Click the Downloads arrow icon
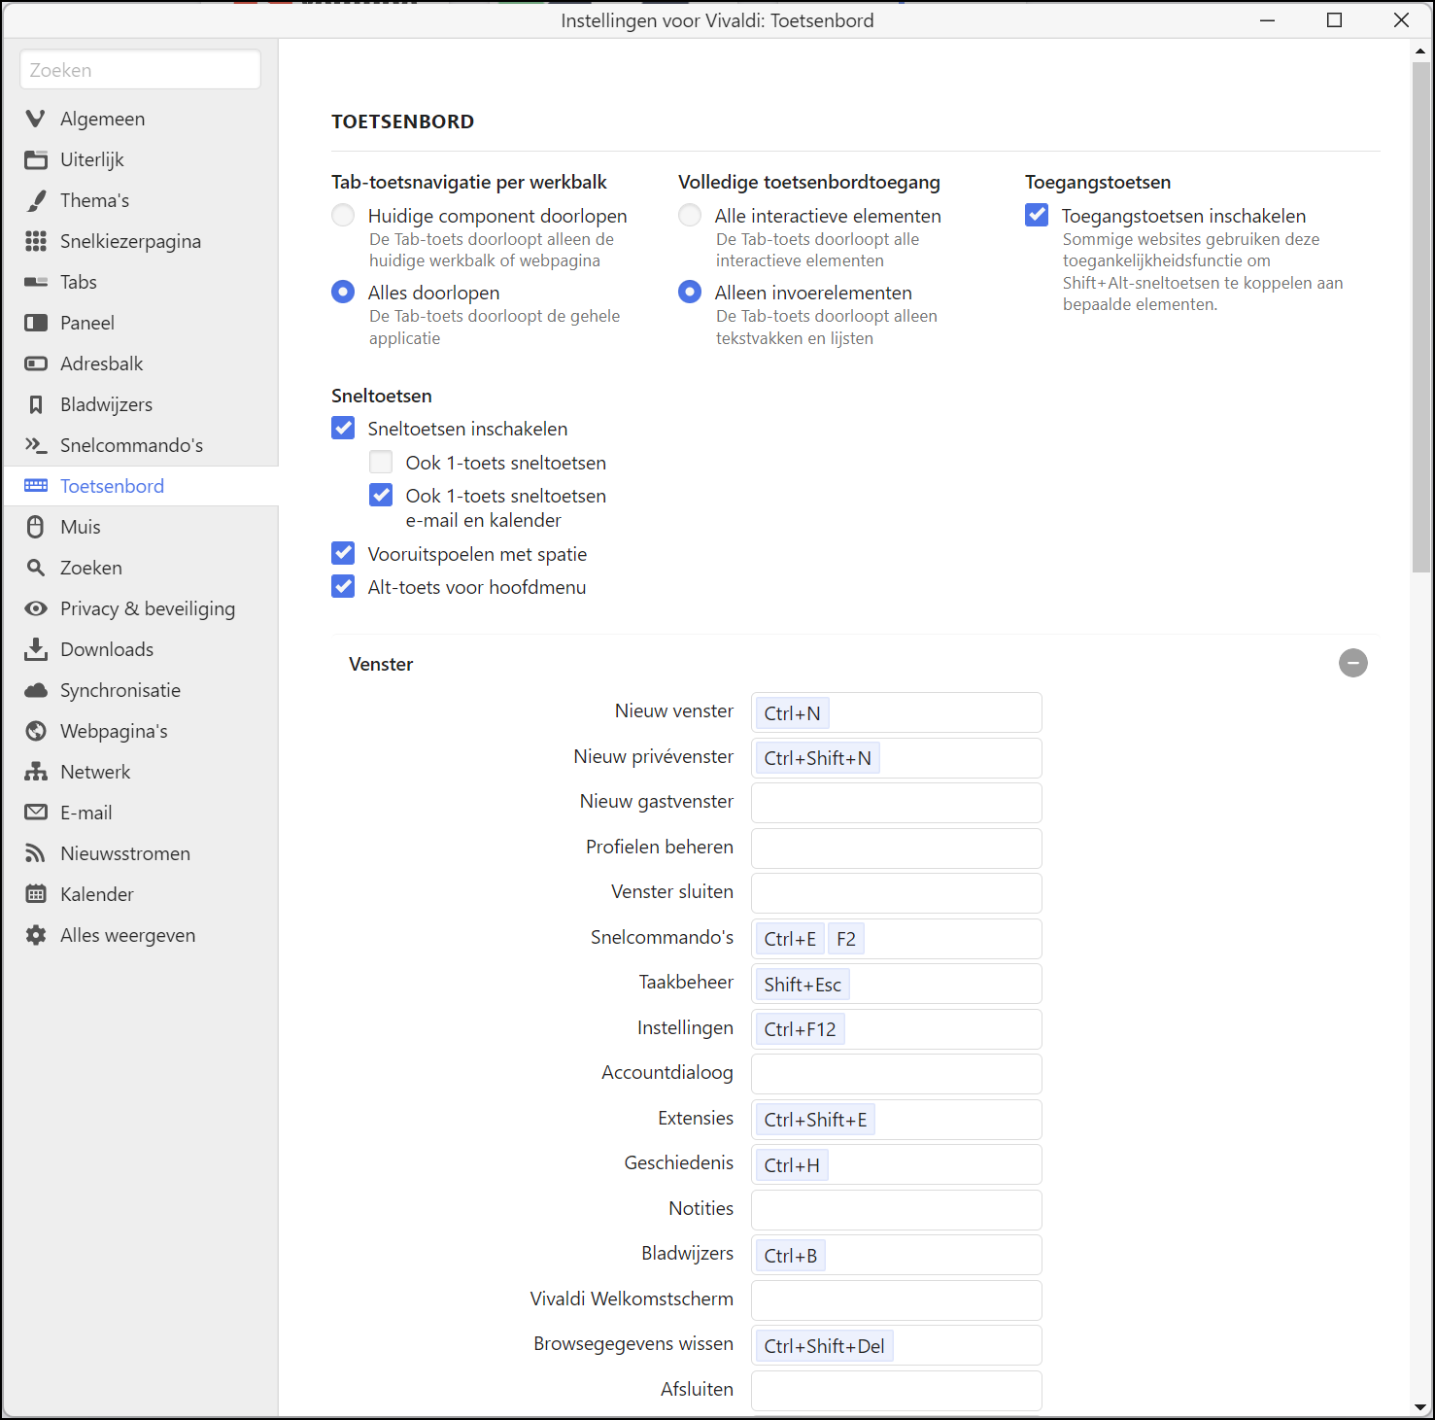Image resolution: width=1435 pixels, height=1420 pixels. pyautogui.click(x=36, y=649)
